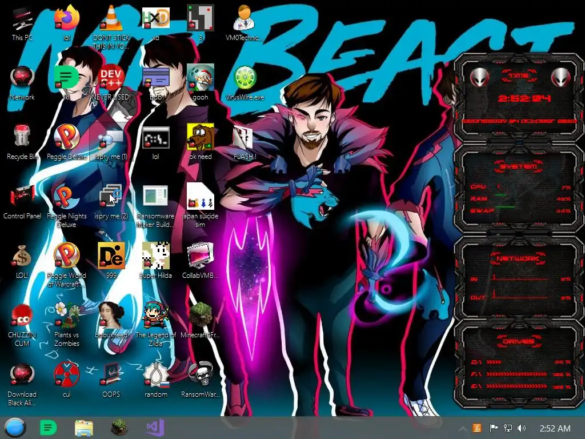The width and height of the screenshot is (585, 439).
Task: Click the left alien head on the Time gadget
Action: pos(479,77)
